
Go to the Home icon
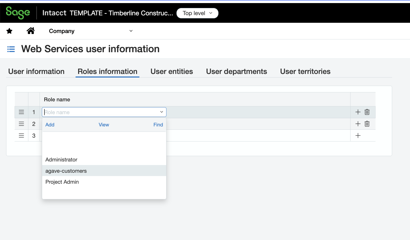(31, 31)
